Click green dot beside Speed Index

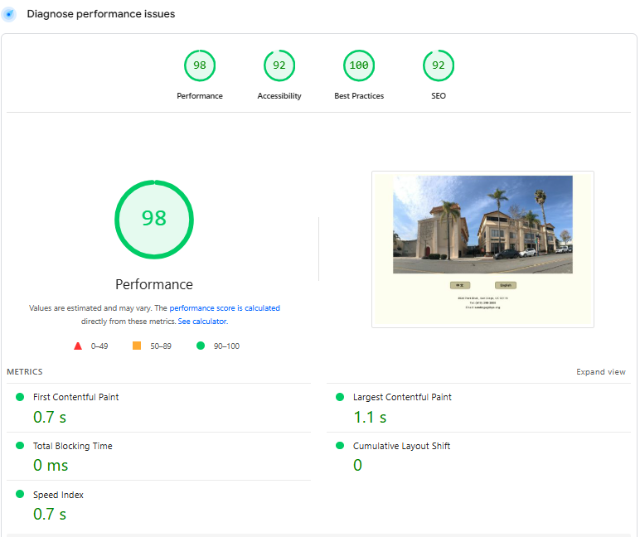[20, 494]
